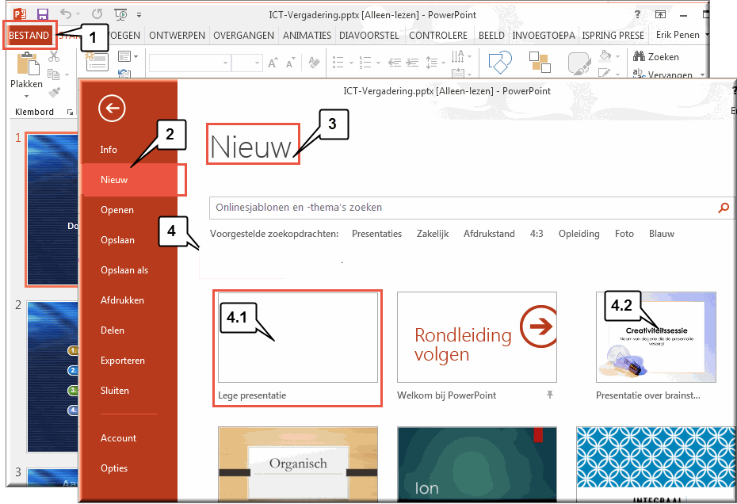Click the Increase Indent icon
Image resolution: width=737 pixels, height=504 pixels.
[412, 63]
